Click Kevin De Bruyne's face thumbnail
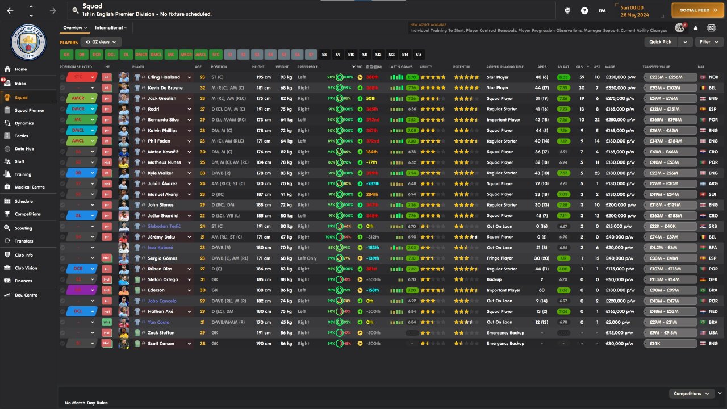The image size is (727, 409). [x=123, y=88]
